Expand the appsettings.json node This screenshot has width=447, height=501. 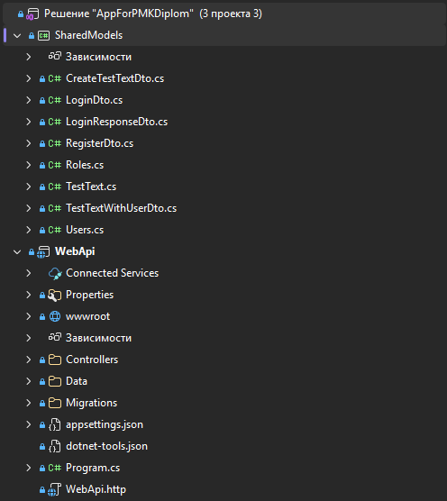pyautogui.click(x=29, y=424)
